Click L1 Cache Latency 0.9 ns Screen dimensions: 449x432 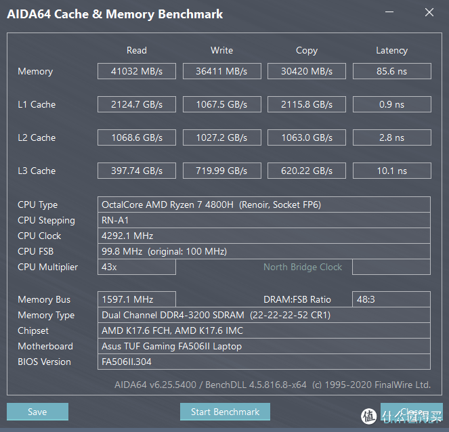(x=391, y=104)
